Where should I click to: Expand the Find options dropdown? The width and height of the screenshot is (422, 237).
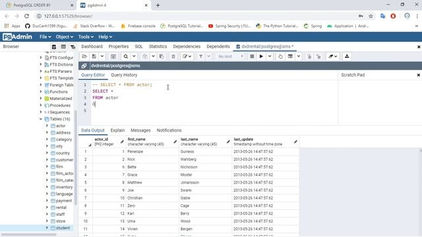pos(134,57)
